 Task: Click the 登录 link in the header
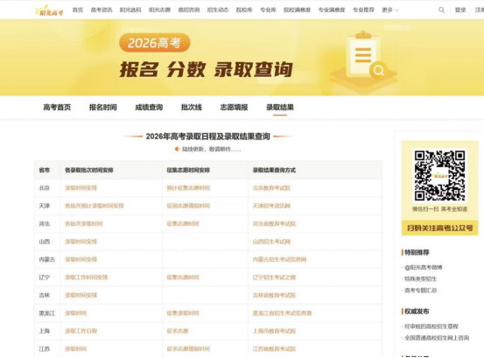coord(460,10)
